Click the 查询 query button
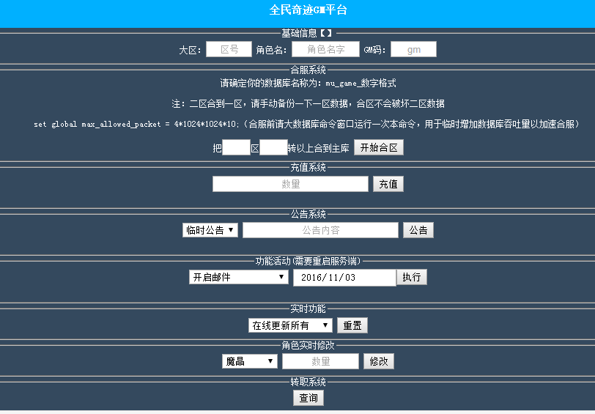Image resolution: width=595 pixels, height=414 pixels. [x=308, y=398]
